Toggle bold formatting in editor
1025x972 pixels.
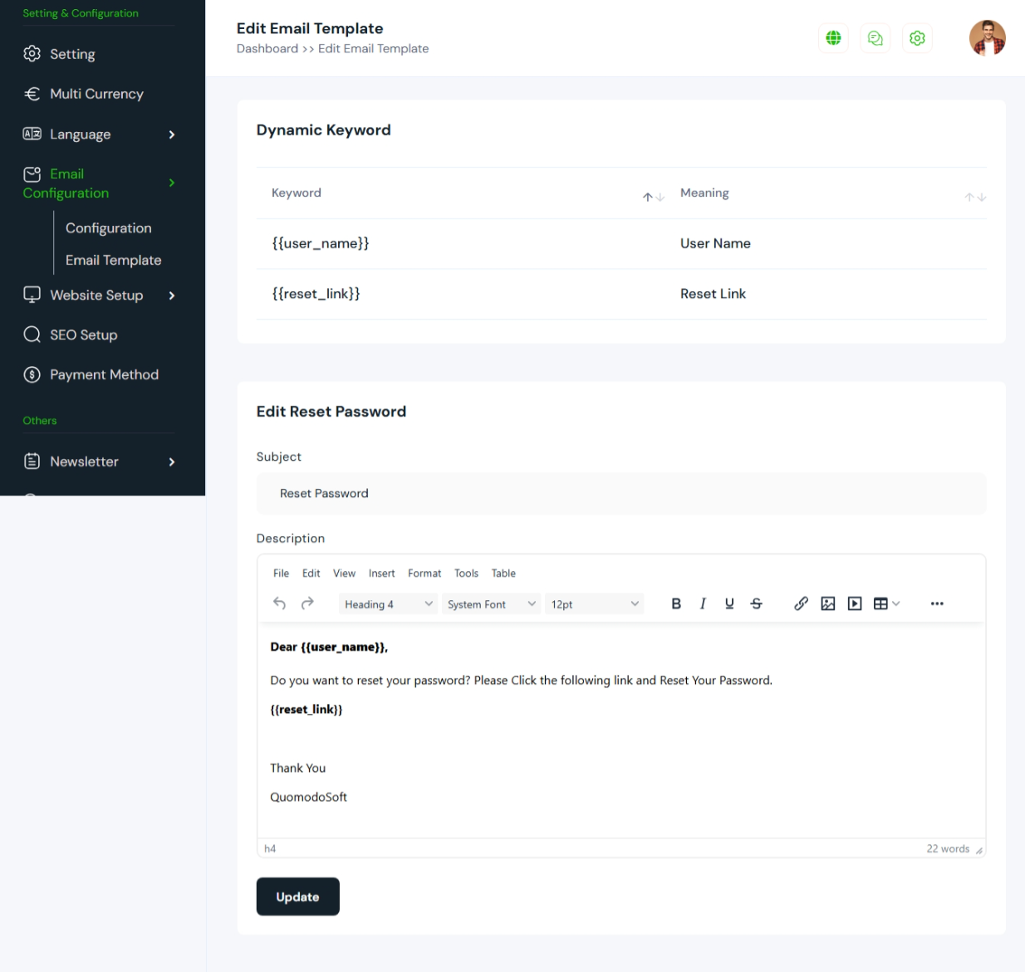676,603
